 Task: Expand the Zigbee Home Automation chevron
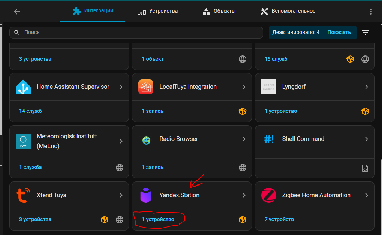click(366, 195)
